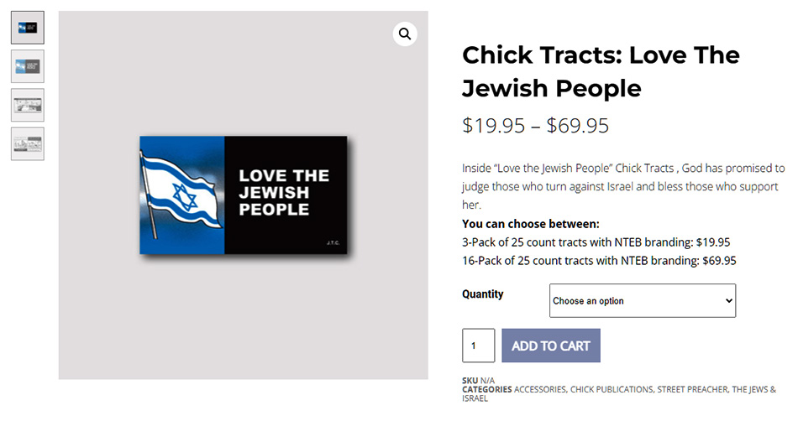This screenshot has height=421, width=798.
Task: Click the 'Quantity' label text
Action: [x=483, y=294]
